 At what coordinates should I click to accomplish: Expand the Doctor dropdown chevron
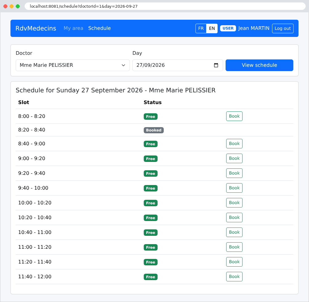tap(123, 65)
